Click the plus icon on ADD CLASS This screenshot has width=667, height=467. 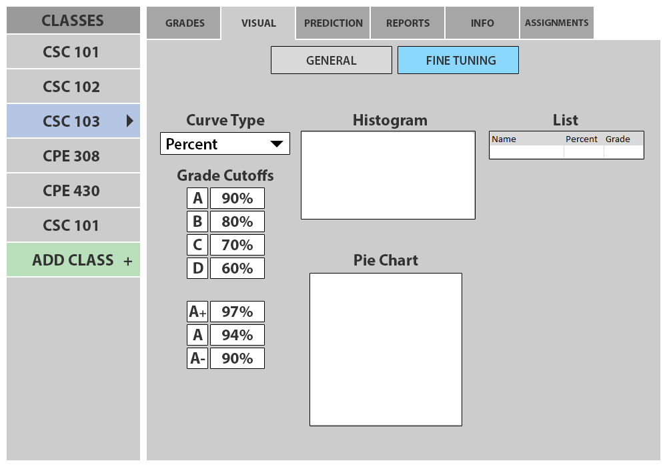point(128,262)
